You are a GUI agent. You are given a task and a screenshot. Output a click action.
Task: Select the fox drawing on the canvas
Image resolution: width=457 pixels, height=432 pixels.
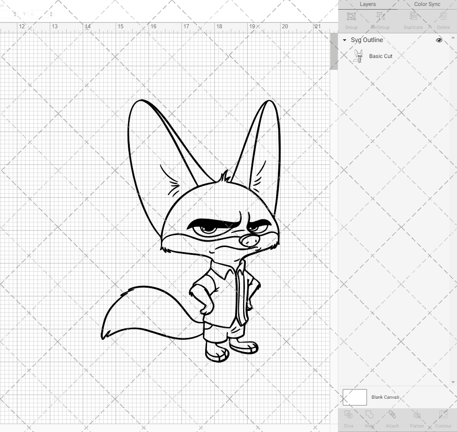(x=191, y=231)
